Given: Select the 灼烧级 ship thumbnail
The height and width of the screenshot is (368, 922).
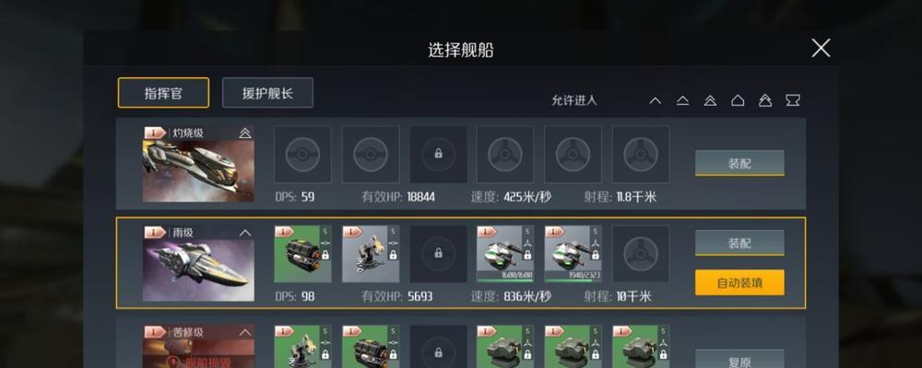Looking at the screenshot, I should tap(199, 164).
